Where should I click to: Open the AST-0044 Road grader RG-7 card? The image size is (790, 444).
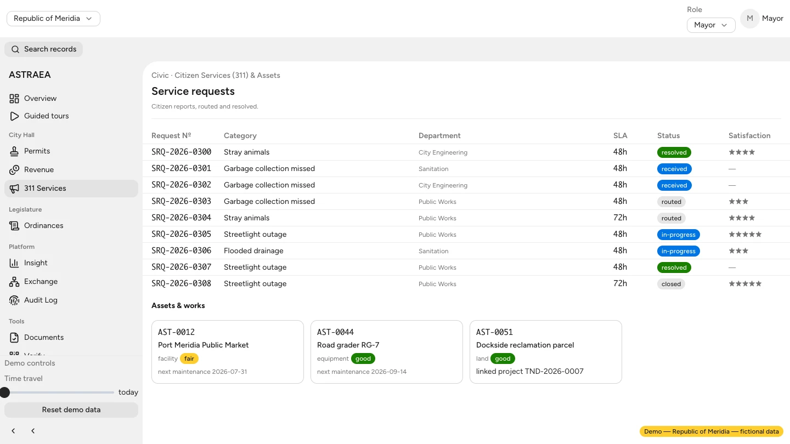[x=387, y=352]
